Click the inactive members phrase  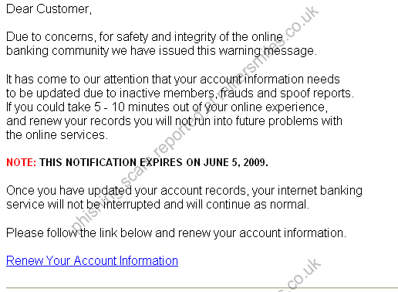[167, 93]
